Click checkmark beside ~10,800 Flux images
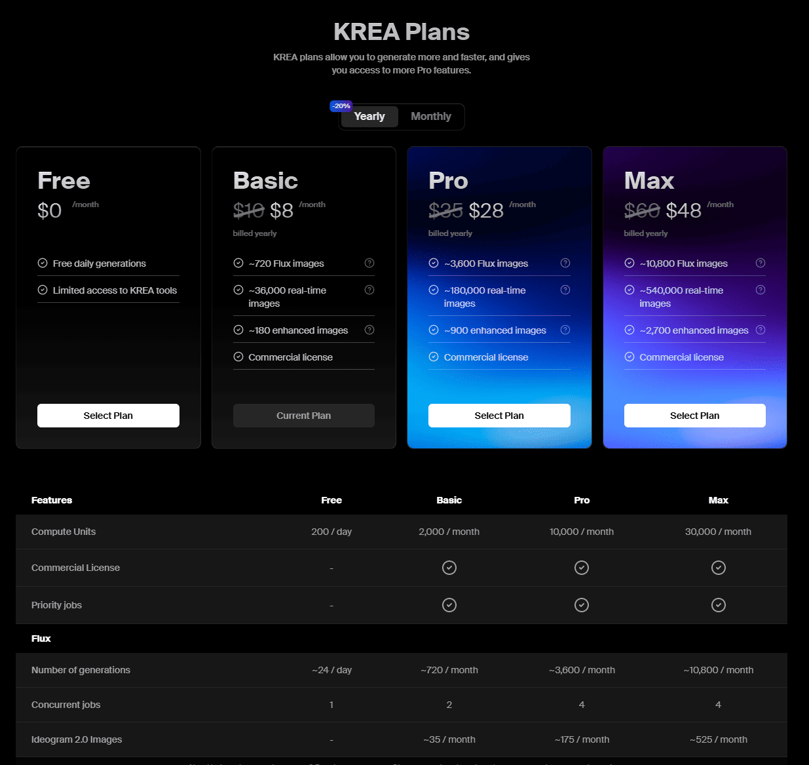809x765 pixels. click(x=630, y=263)
